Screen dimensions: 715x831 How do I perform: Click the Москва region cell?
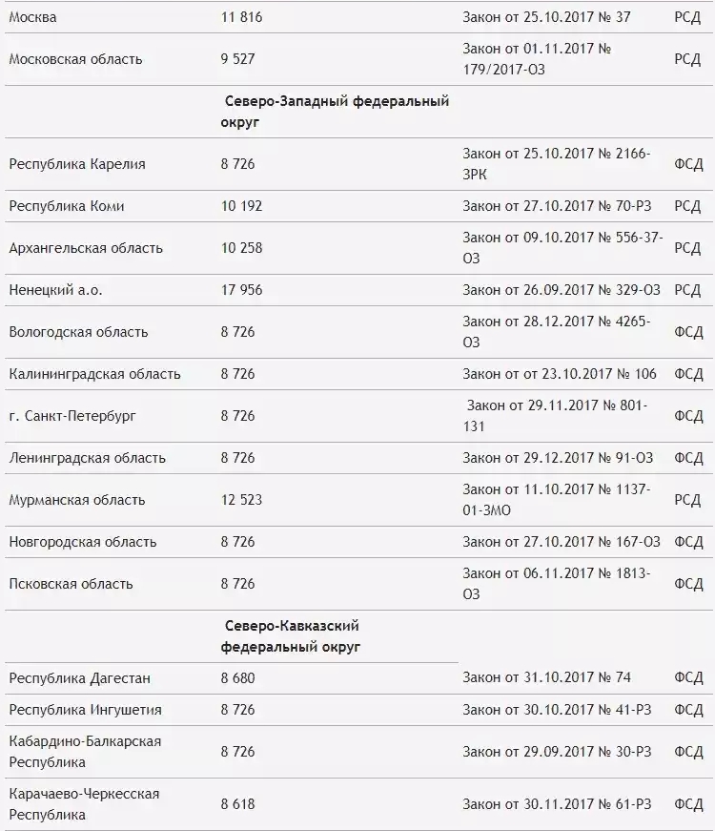point(32,17)
